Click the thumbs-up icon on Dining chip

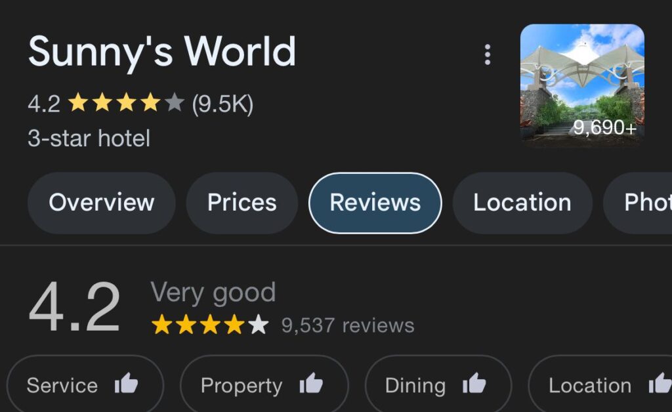474,383
